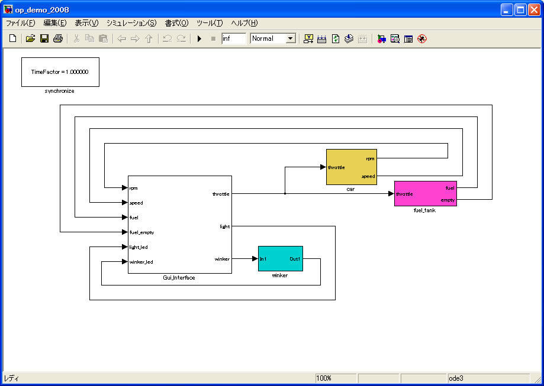
Task: Start the simulation with play button
Action: pos(199,39)
